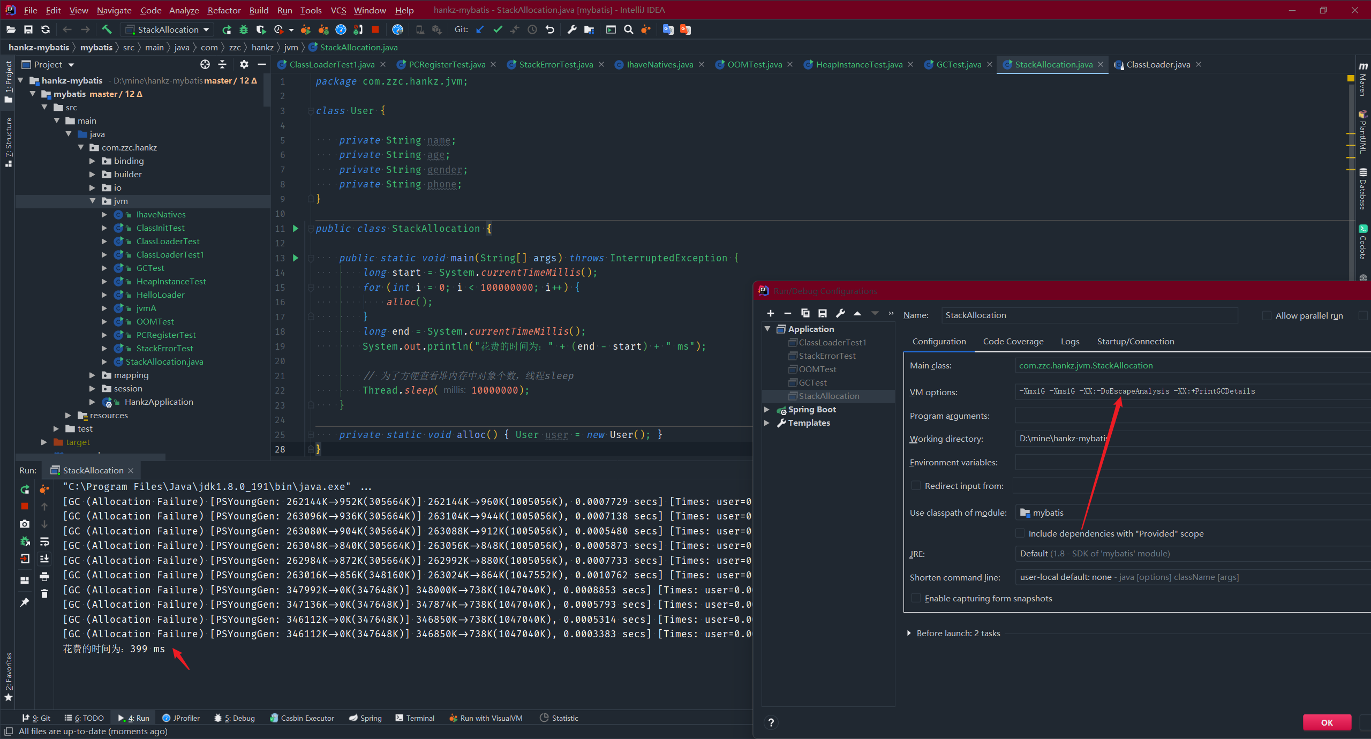Close the ClassLoaderTest1.java editor tab

pyautogui.click(x=383, y=64)
